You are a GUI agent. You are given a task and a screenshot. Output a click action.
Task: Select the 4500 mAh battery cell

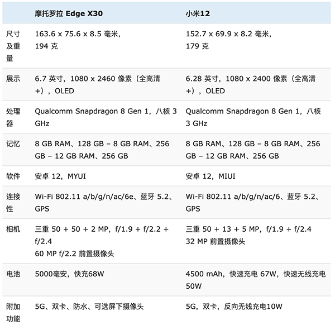tap(255, 279)
